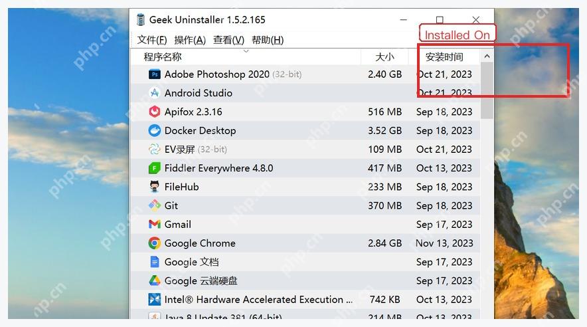The height and width of the screenshot is (327, 587).
Task: Click the vertical scrollbar thumb
Action: click(x=487, y=90)
